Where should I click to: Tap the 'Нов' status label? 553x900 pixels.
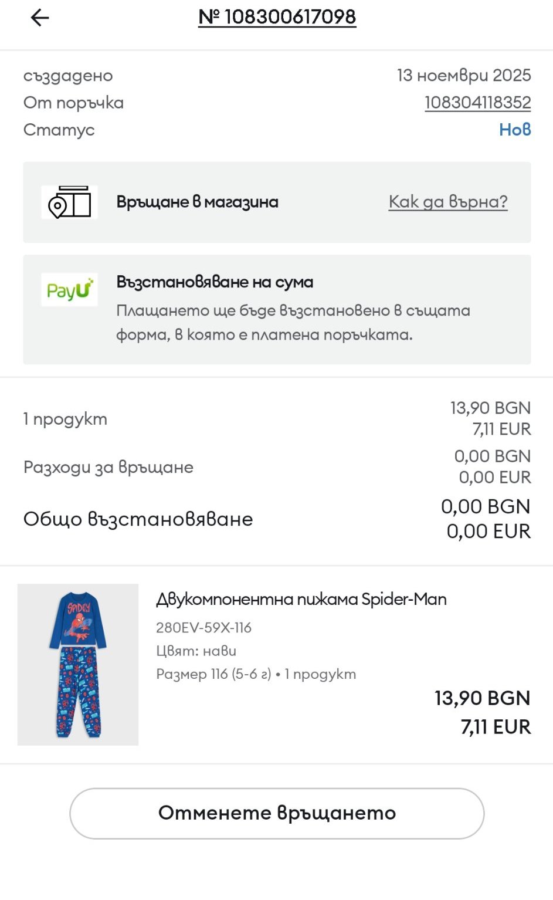pos(515,130)
